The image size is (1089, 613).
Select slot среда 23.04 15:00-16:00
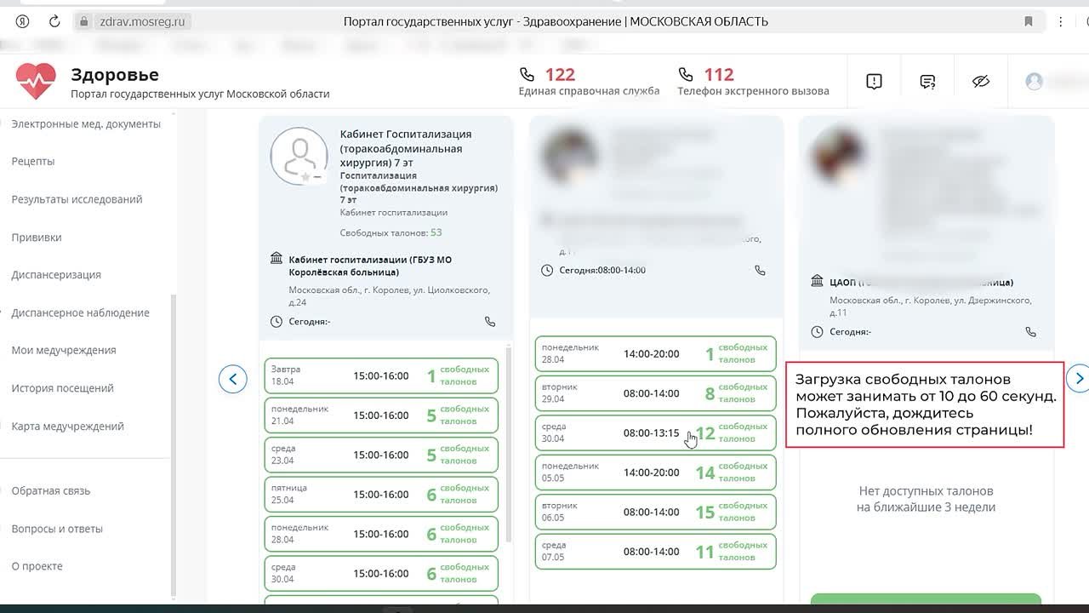tap(381, 455)
